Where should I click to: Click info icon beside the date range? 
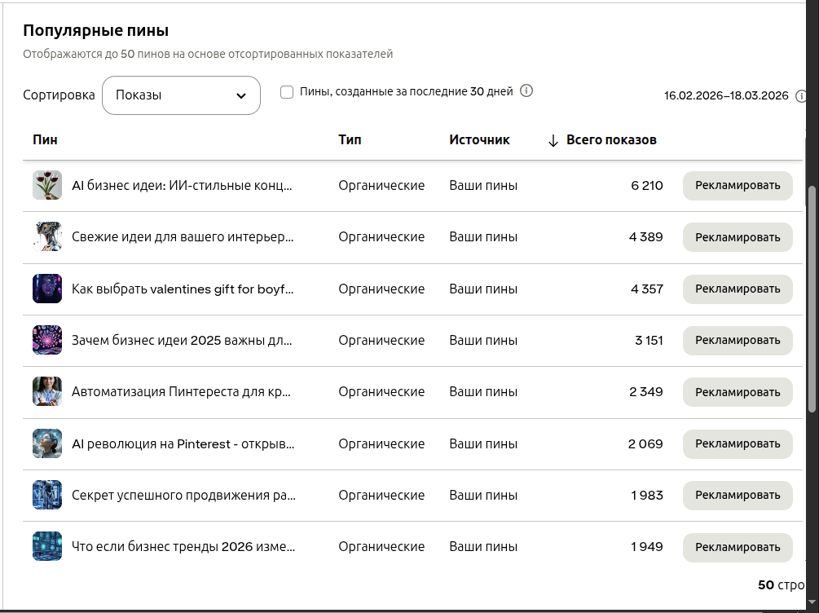800,96
